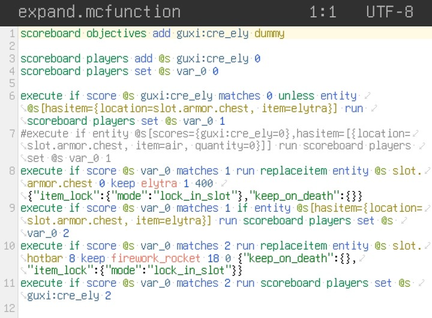Click line number 11 in the gutter
Screen dimensions: 432x318
coord(10,283)
